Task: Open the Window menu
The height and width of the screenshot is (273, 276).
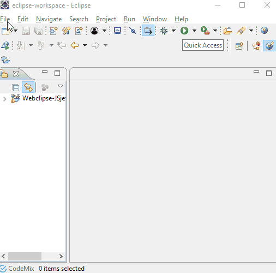Action: tap(155, 19)
